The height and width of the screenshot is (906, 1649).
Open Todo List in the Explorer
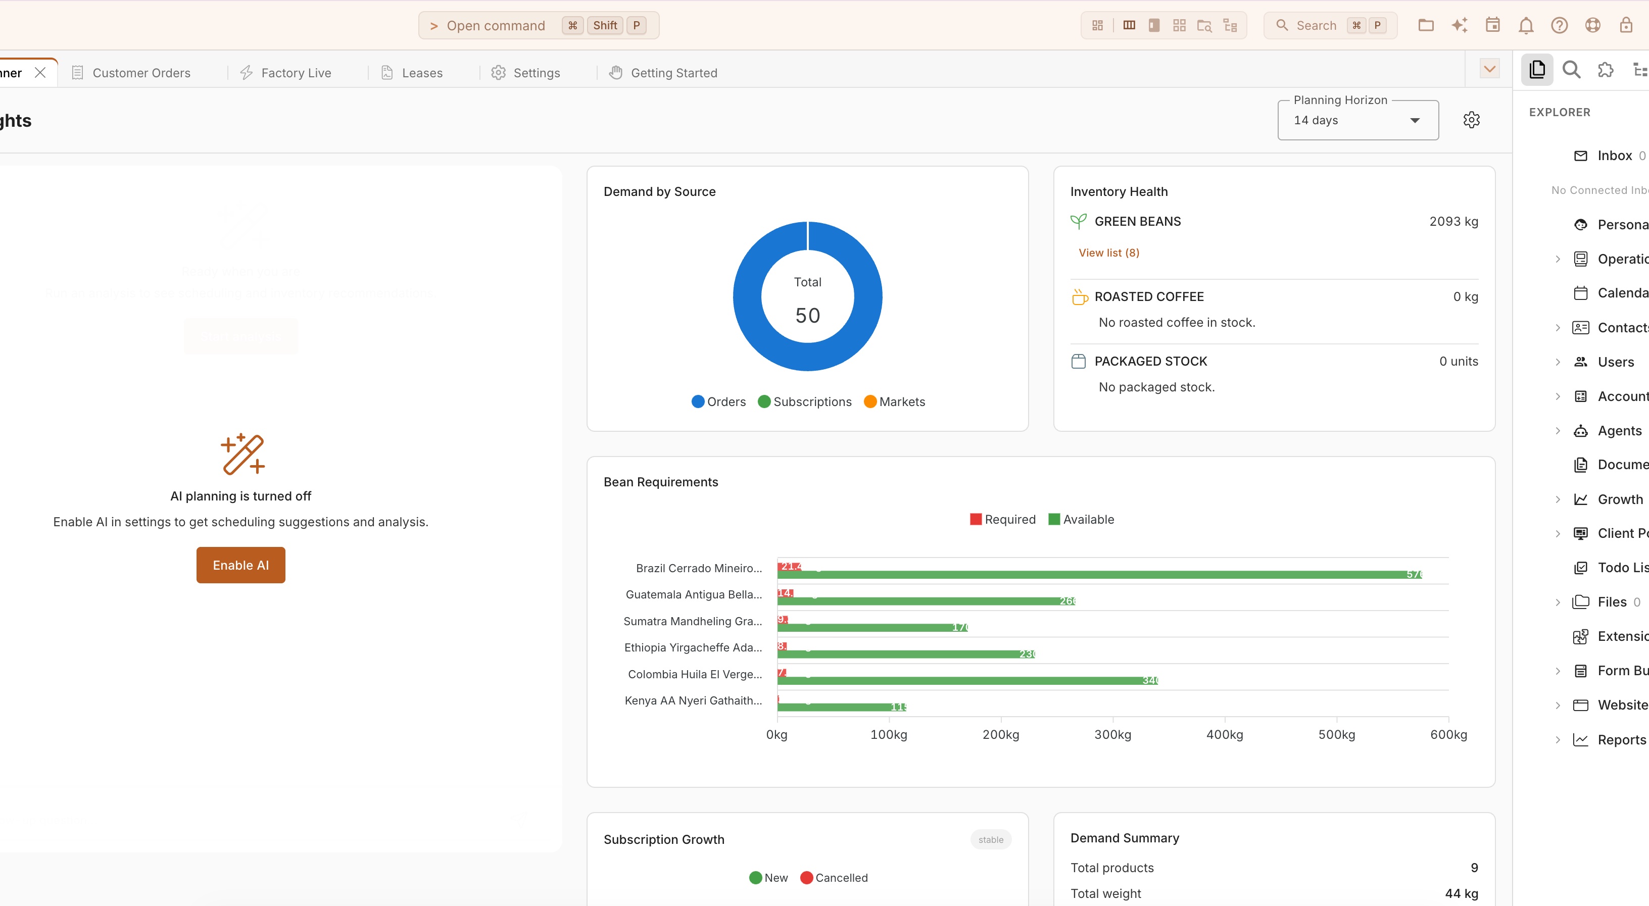[1611, 568]
